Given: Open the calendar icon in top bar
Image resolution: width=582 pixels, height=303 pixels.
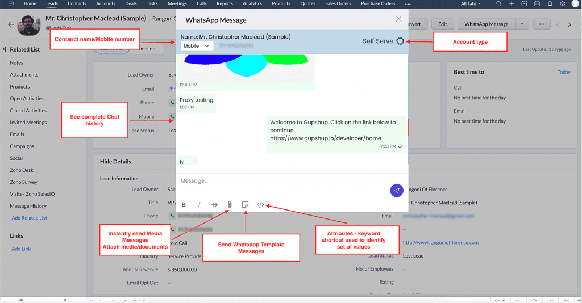Looking at the screenshot, I should pos(537,4).
